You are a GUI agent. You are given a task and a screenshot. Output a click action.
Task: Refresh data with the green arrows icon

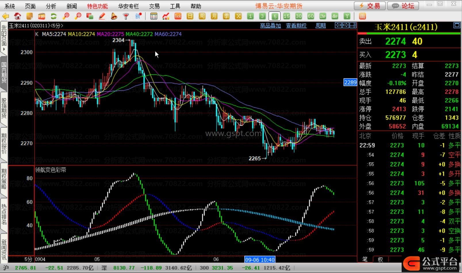point(54,16)
